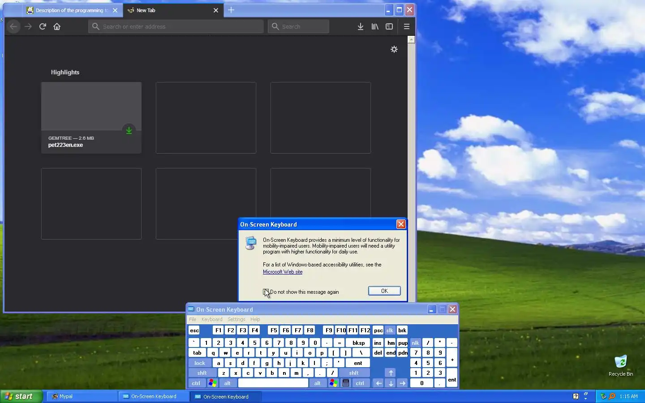Click the 'tab' key
Viewport: 645px width, 403px height.
(x=197, y=353)
